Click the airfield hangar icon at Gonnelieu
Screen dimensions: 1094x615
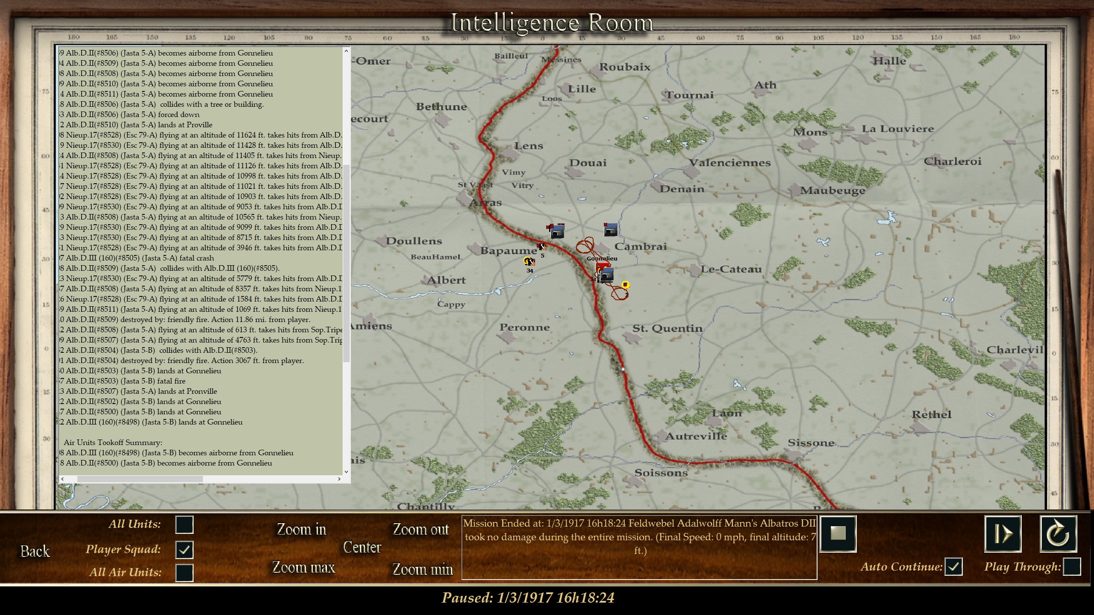pyautogui.click(x=606, y=275)
